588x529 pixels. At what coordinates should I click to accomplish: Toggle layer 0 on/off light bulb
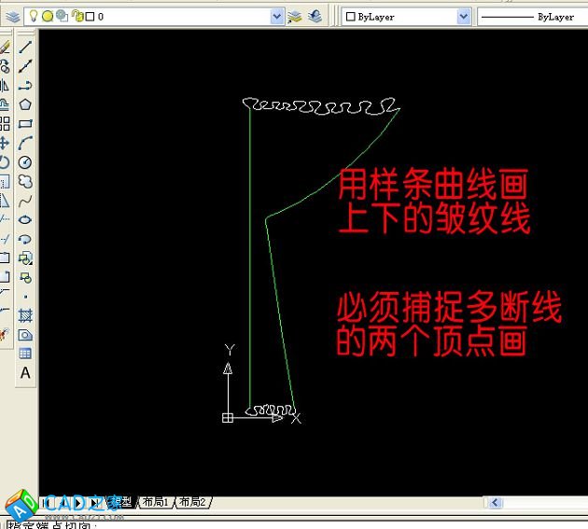(33, 16)
